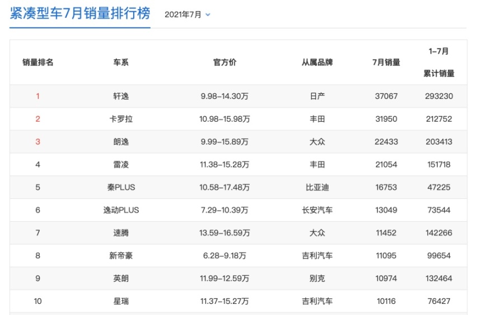Click the 7月销量 column header
Viewport: 477px width, 315px height.
point(386,62)
